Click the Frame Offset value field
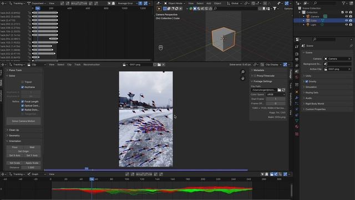The height and width of the screenshot is (200, 355). 276,104
